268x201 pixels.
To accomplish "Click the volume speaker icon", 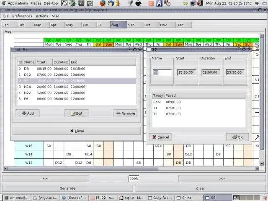I will click(x=257, y=3).
